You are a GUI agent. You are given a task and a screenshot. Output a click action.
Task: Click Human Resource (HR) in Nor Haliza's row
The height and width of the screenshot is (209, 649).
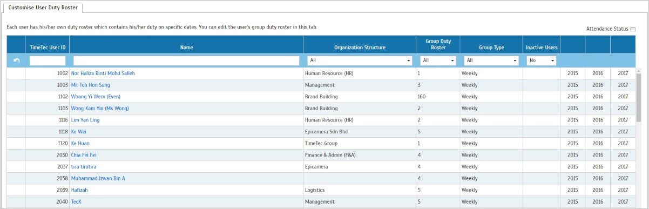[x=329, y=73]
